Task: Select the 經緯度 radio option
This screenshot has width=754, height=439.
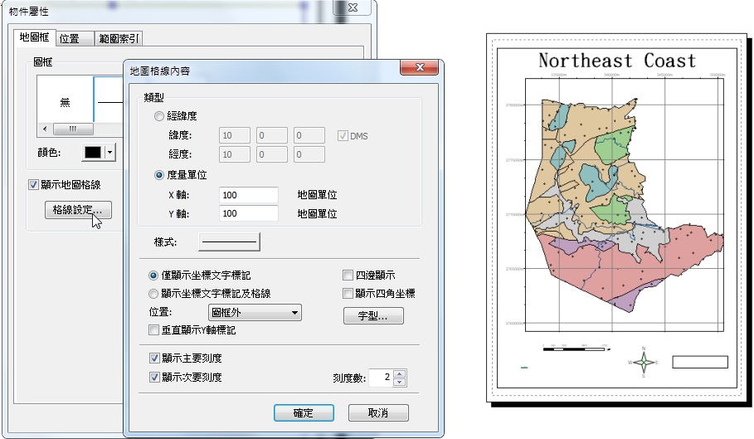Action: (159, 116)
